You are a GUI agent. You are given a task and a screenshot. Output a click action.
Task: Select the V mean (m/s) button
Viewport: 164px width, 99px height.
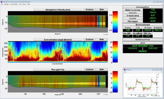(133, 16)
